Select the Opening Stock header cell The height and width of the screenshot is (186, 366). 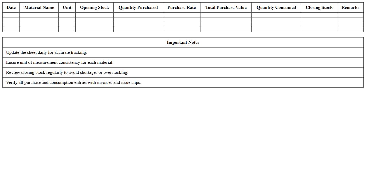(95, 7)
